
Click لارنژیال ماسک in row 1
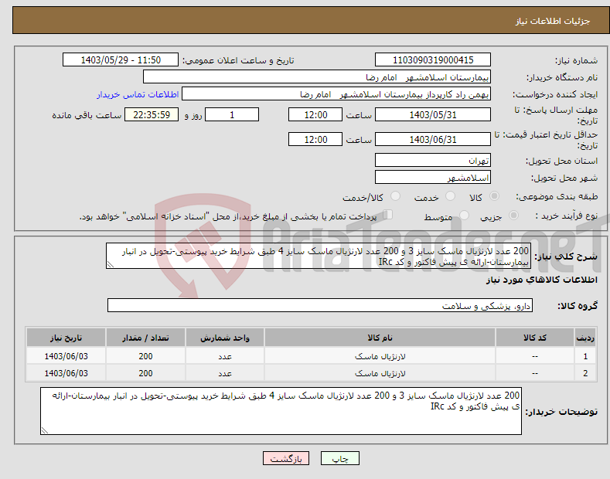point(380,356)
